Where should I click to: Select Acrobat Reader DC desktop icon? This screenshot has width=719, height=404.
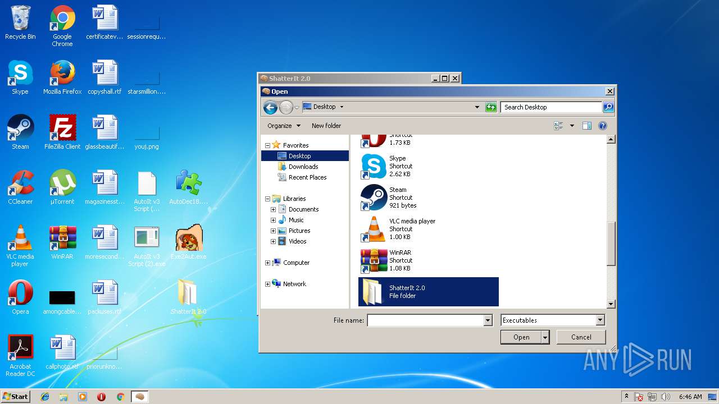pos(20,356)
